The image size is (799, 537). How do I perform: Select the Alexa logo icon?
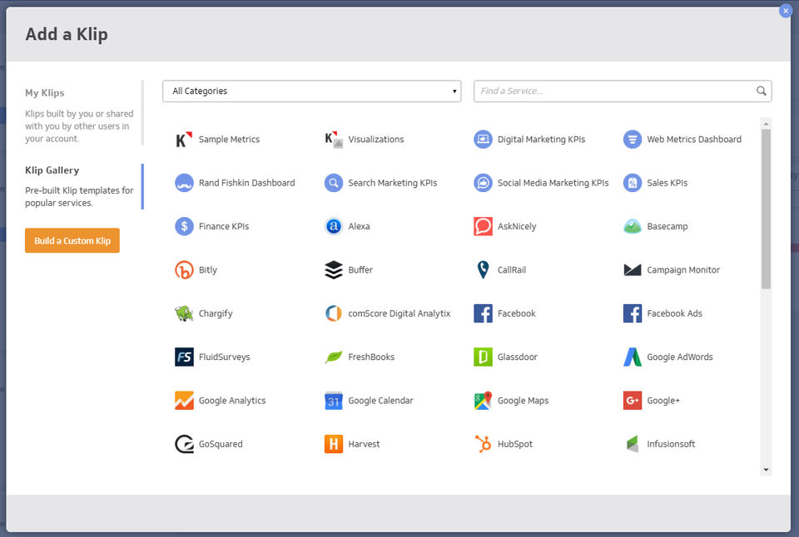point(334,226)
